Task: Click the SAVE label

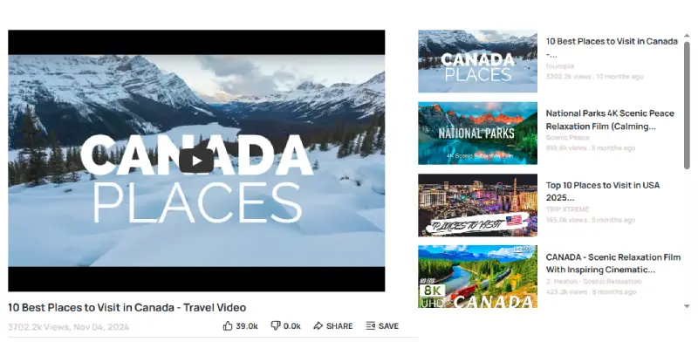Action: (x=388, y=326)
